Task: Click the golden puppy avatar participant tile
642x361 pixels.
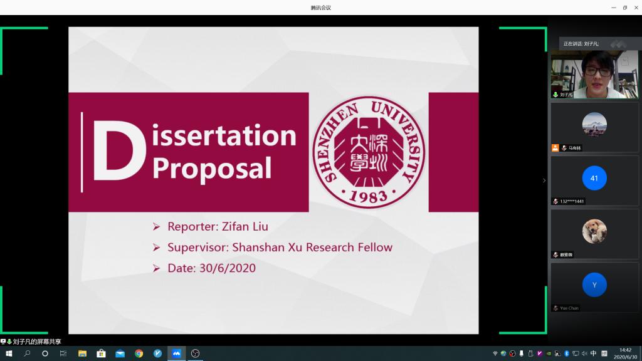Action: [x=594, y=233]
